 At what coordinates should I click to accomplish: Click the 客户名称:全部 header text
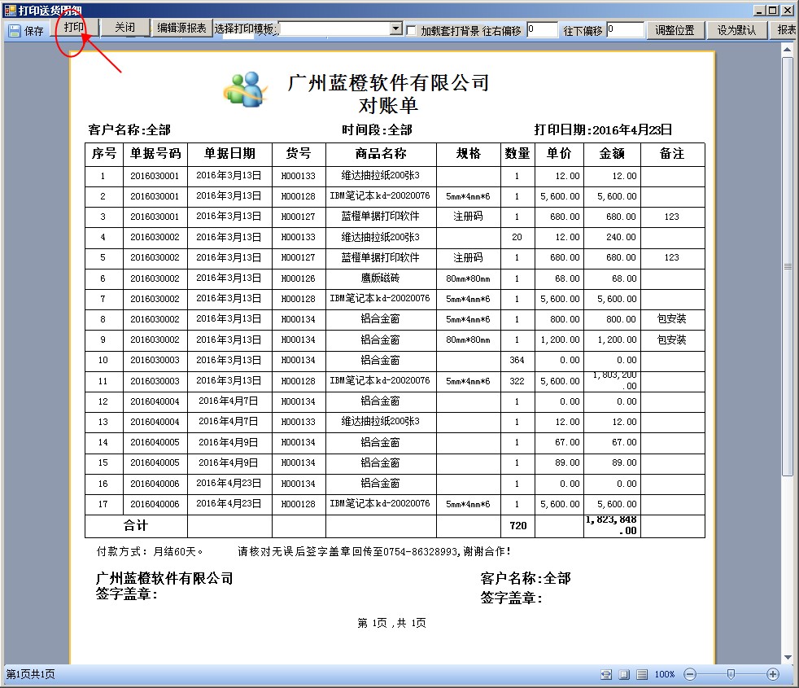(x=129, y=130)
